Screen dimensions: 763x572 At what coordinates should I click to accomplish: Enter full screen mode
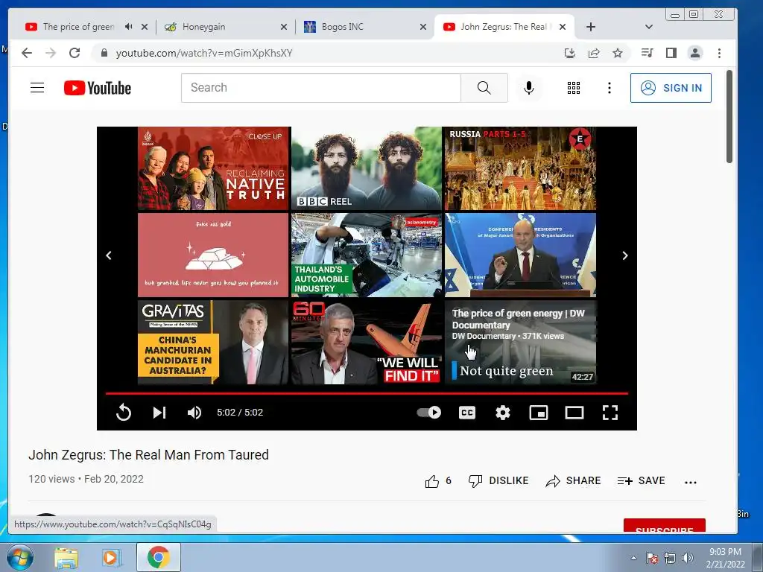click(x=610, y=413)
